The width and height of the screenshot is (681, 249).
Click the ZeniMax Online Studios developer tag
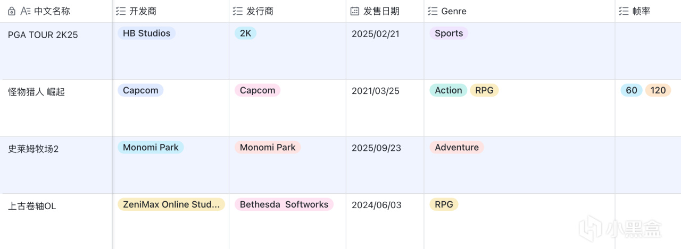(x=171, y=204)
